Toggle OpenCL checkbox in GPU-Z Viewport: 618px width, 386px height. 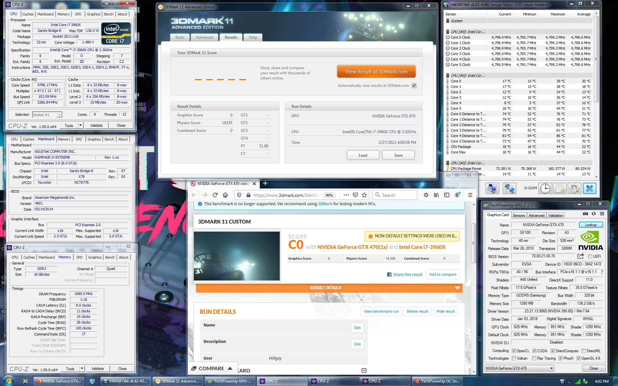point(514,351)
